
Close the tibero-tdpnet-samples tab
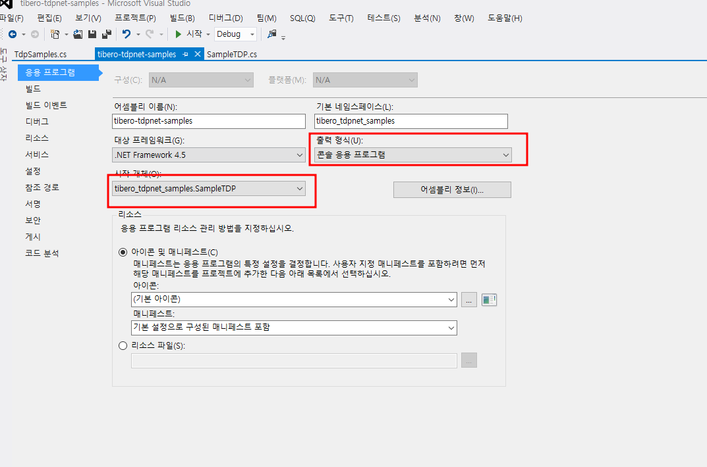point(197,55)
